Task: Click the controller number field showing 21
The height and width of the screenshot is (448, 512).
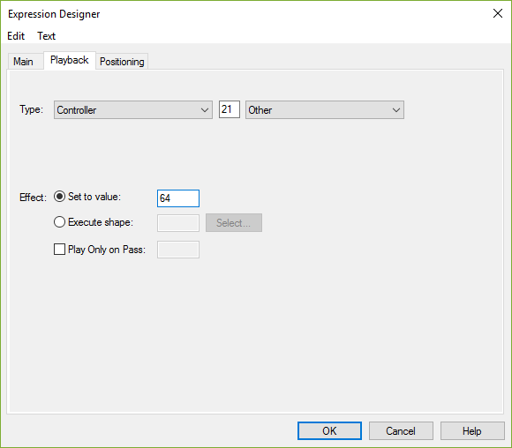Action: click(230, 109)
